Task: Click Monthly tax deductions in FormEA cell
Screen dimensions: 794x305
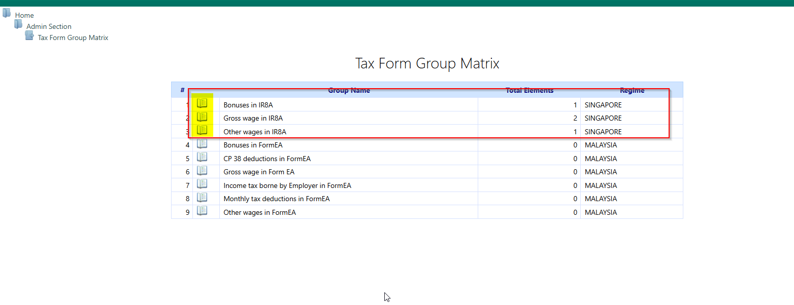Action: coord(277,199)
